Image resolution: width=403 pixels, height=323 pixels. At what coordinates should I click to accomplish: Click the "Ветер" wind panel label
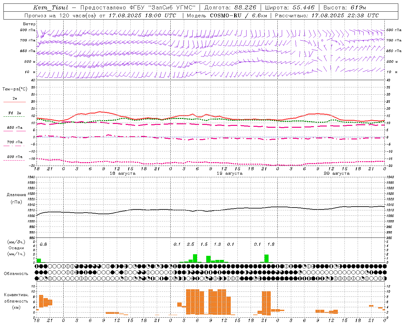click(29, 24)
